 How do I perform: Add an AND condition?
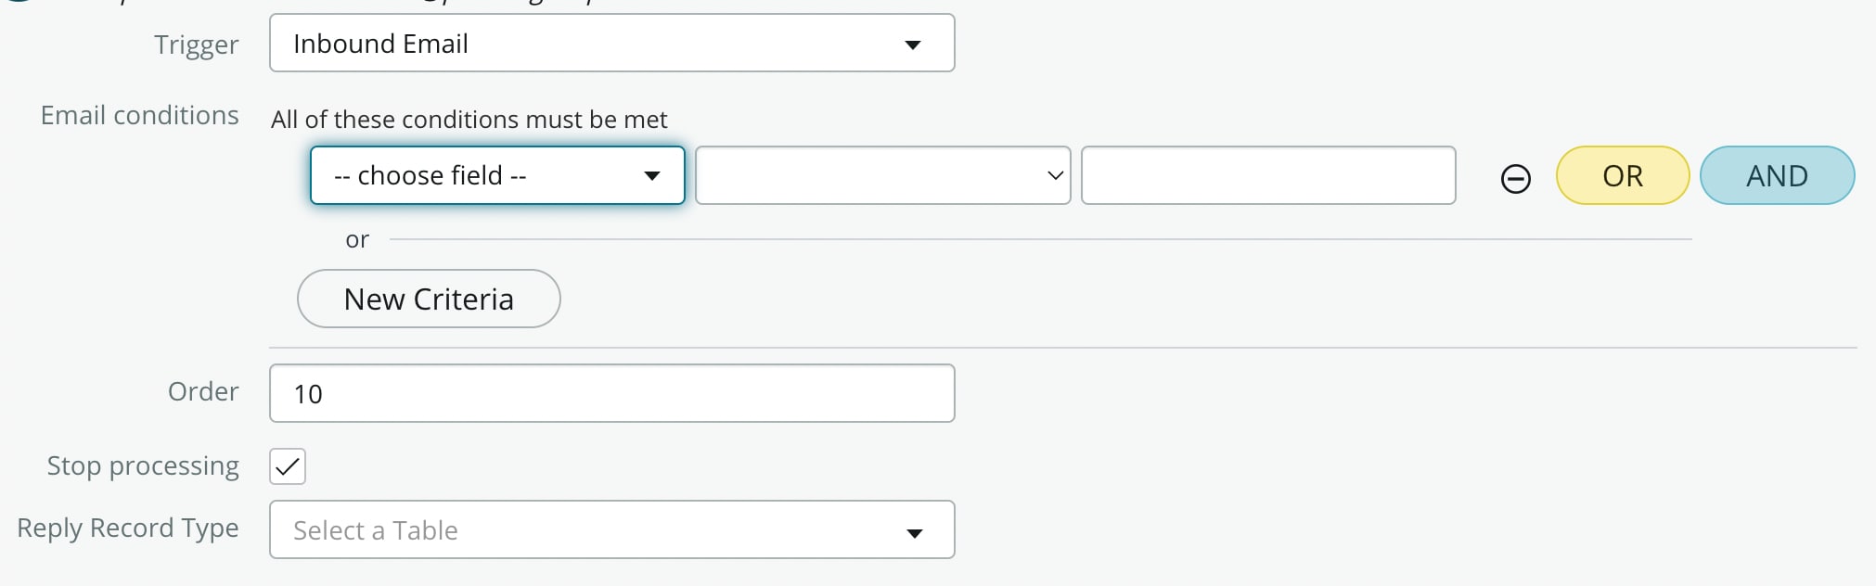pos(1778,175)
